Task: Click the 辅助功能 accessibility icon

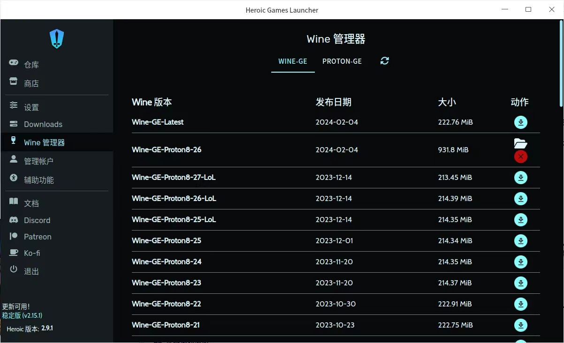Action: (x=14, y=178)
